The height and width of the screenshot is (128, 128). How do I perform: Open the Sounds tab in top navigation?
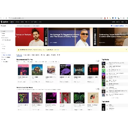[x=12, y=22]
